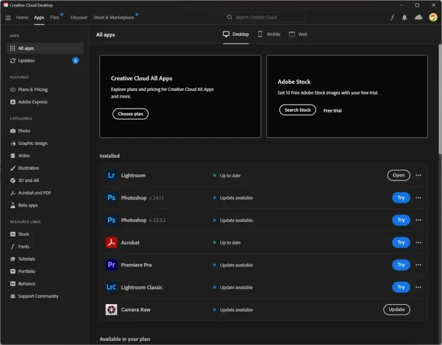
Task: Open the user profile avatar
Action: coord(433,18)
